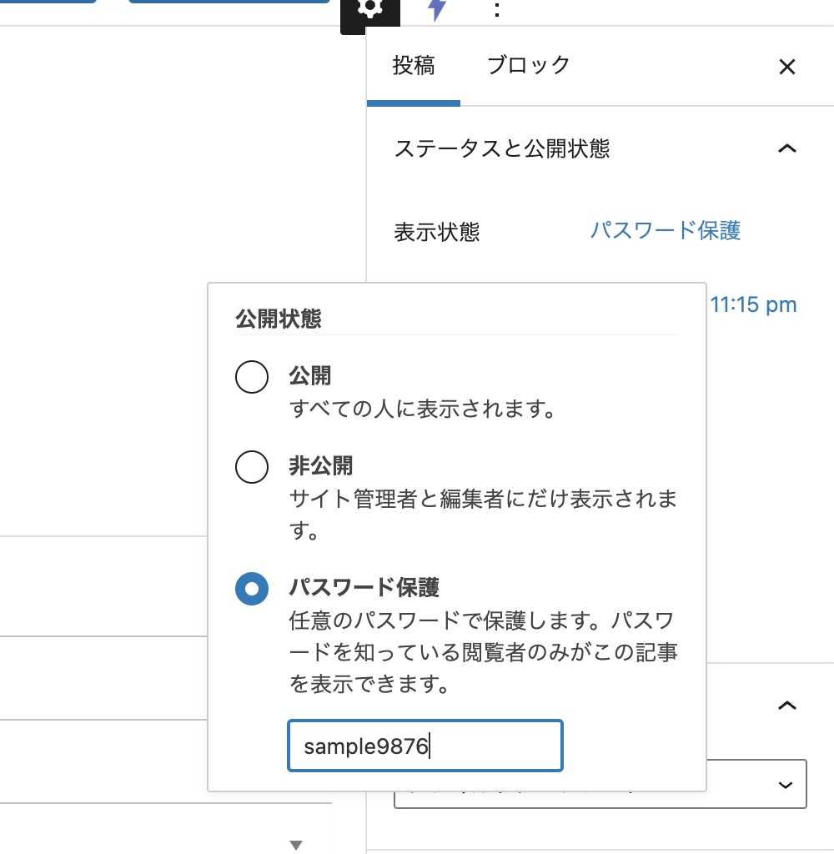Image resolution: width=834 pixels, height=854 pixels.
Task: Click the clipped blue-outlined button at top-left corner
Action: click(48, 2)
